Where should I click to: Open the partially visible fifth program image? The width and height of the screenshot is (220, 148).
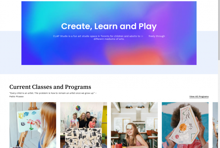click(215, 125)
